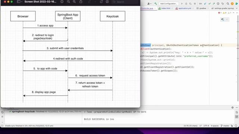Image resolution: width=239 pixels, height=134 pixels.
Task: Minimize the Build tool window
Action: click(237, 108)
